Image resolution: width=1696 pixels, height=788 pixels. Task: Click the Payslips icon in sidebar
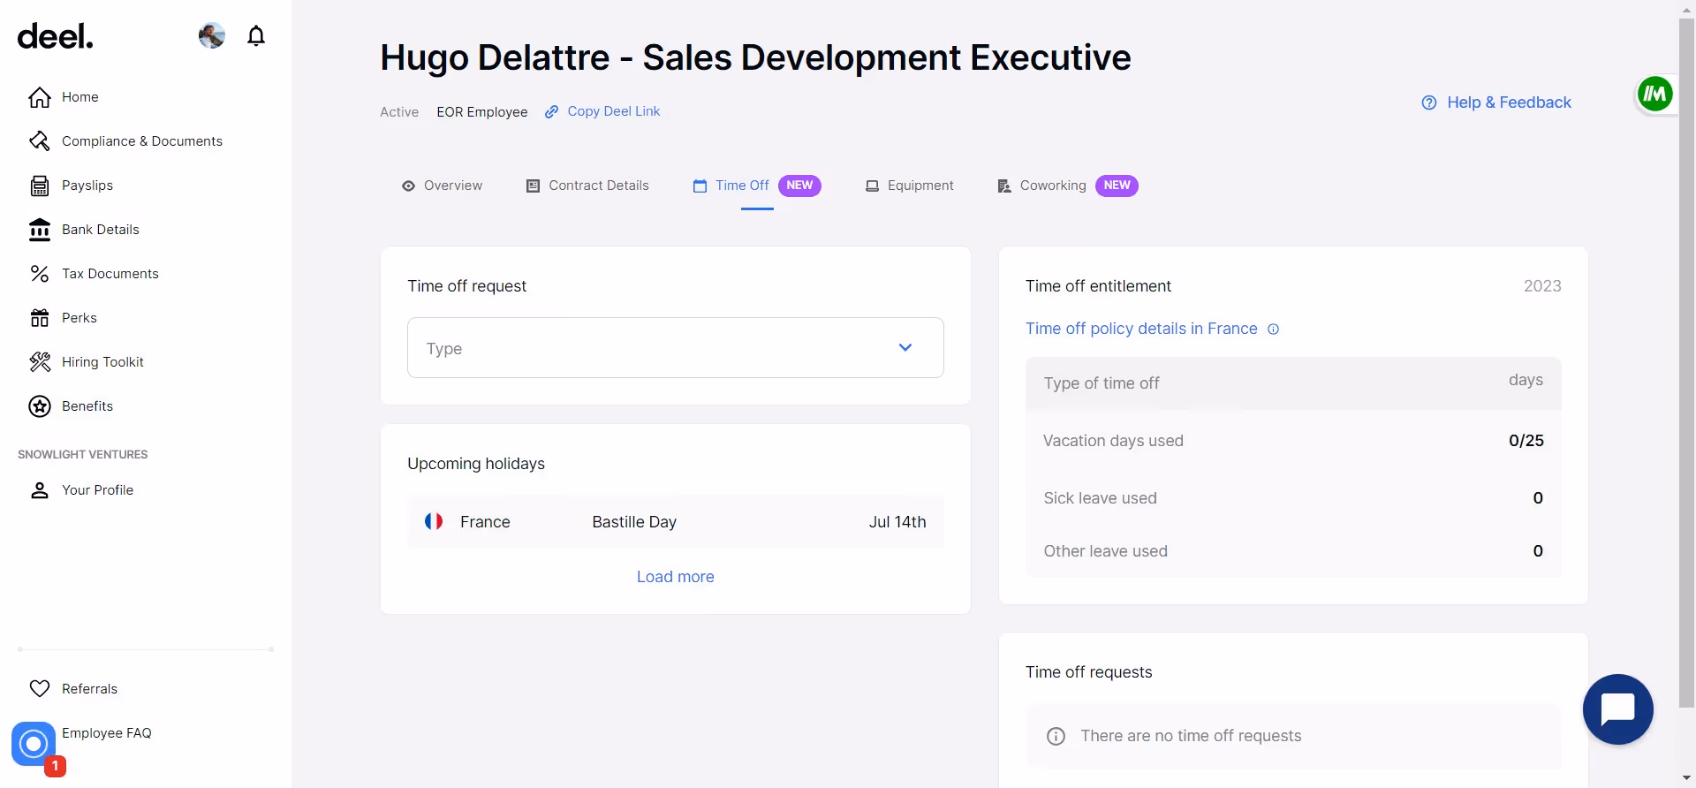(40, 186)
